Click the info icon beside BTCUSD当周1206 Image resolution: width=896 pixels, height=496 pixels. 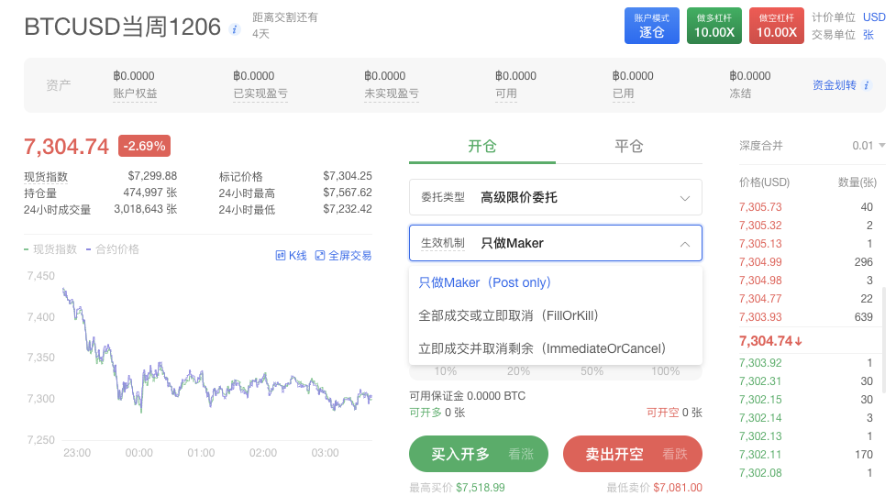[x=234, y=29]
